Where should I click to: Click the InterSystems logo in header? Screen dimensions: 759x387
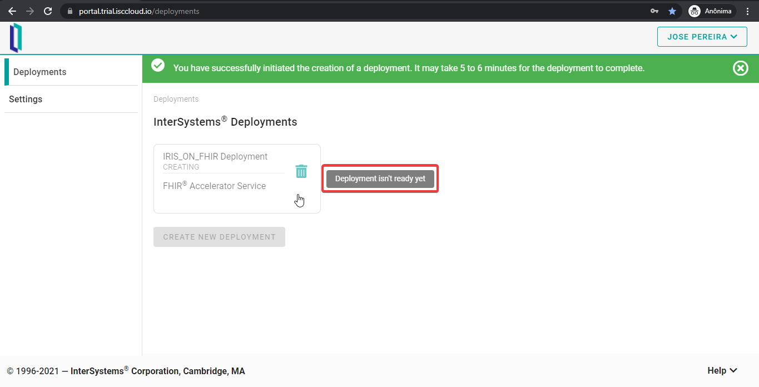[x=16, y=38]
